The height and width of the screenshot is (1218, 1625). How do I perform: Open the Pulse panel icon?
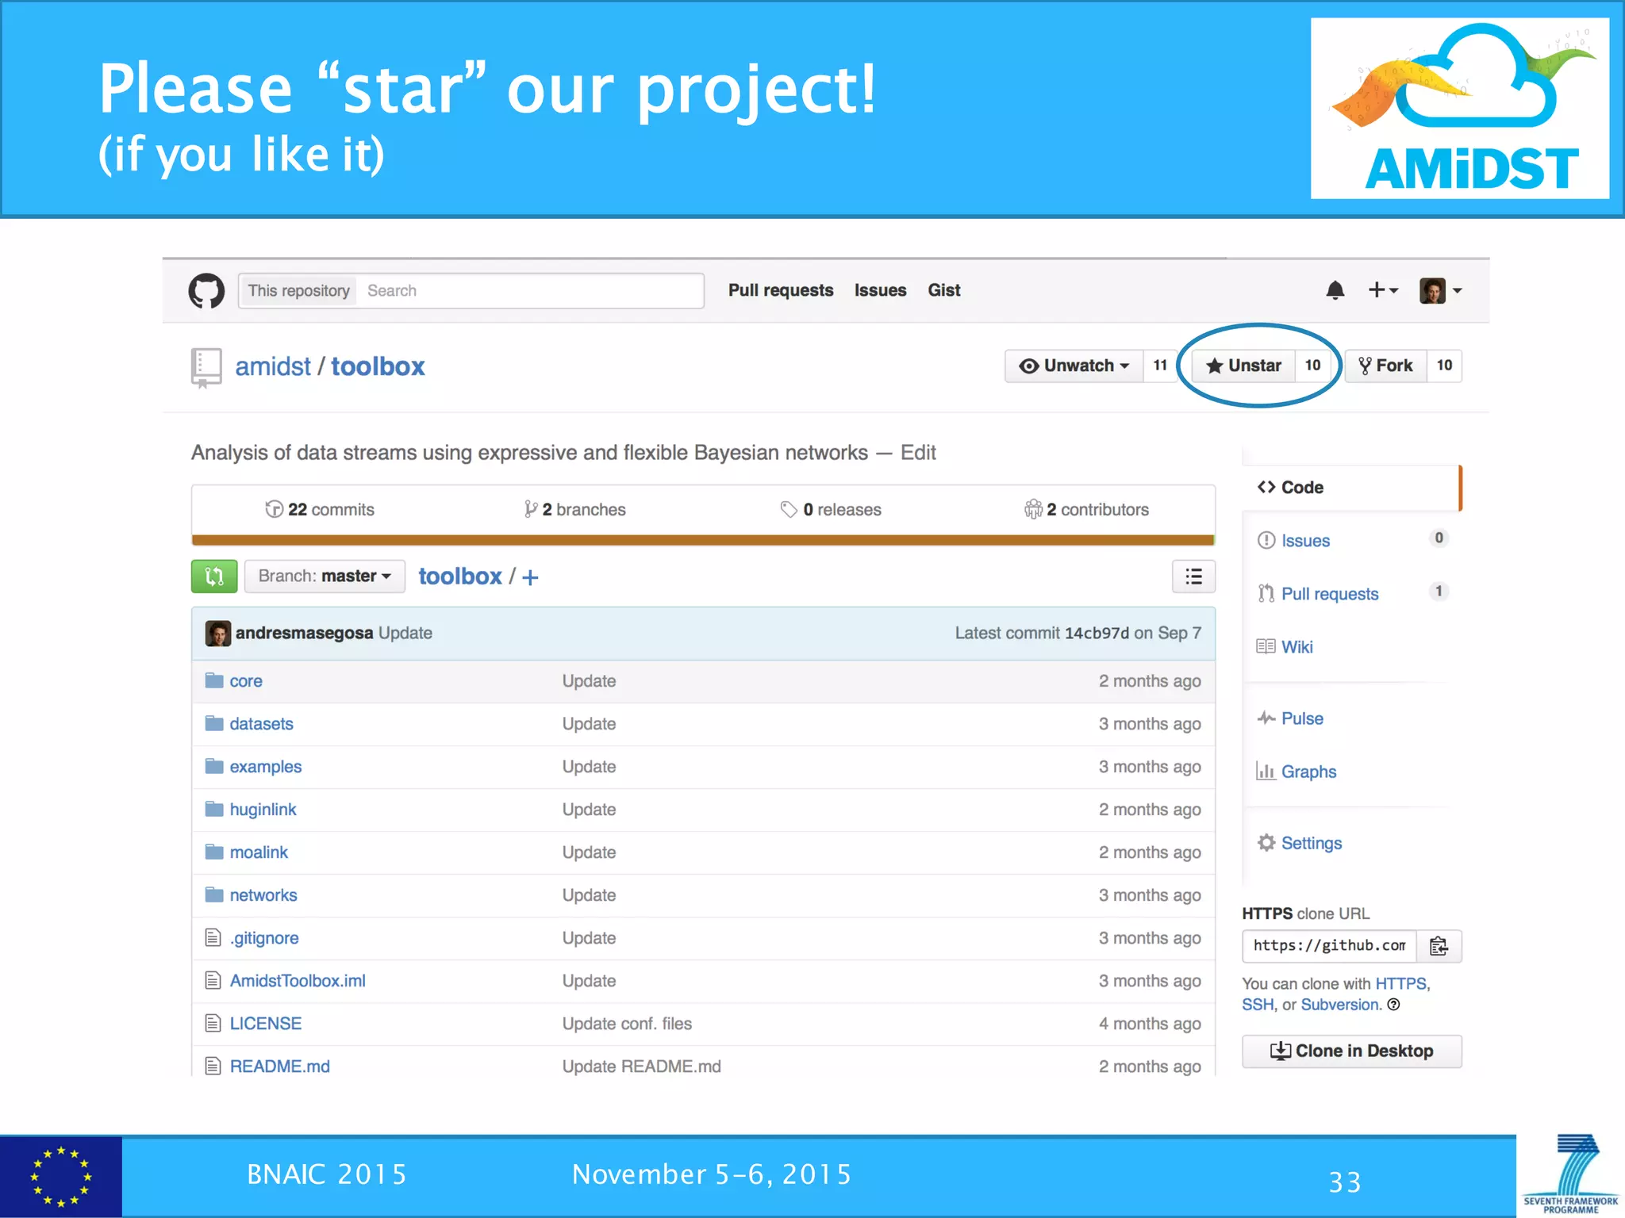[x=1267, y=718]
